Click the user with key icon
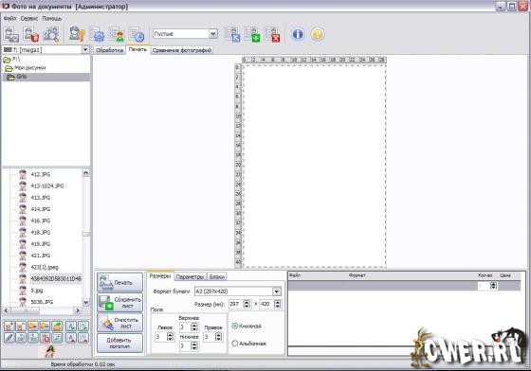This screenshot has height=371, width=531. coord(77,34)
